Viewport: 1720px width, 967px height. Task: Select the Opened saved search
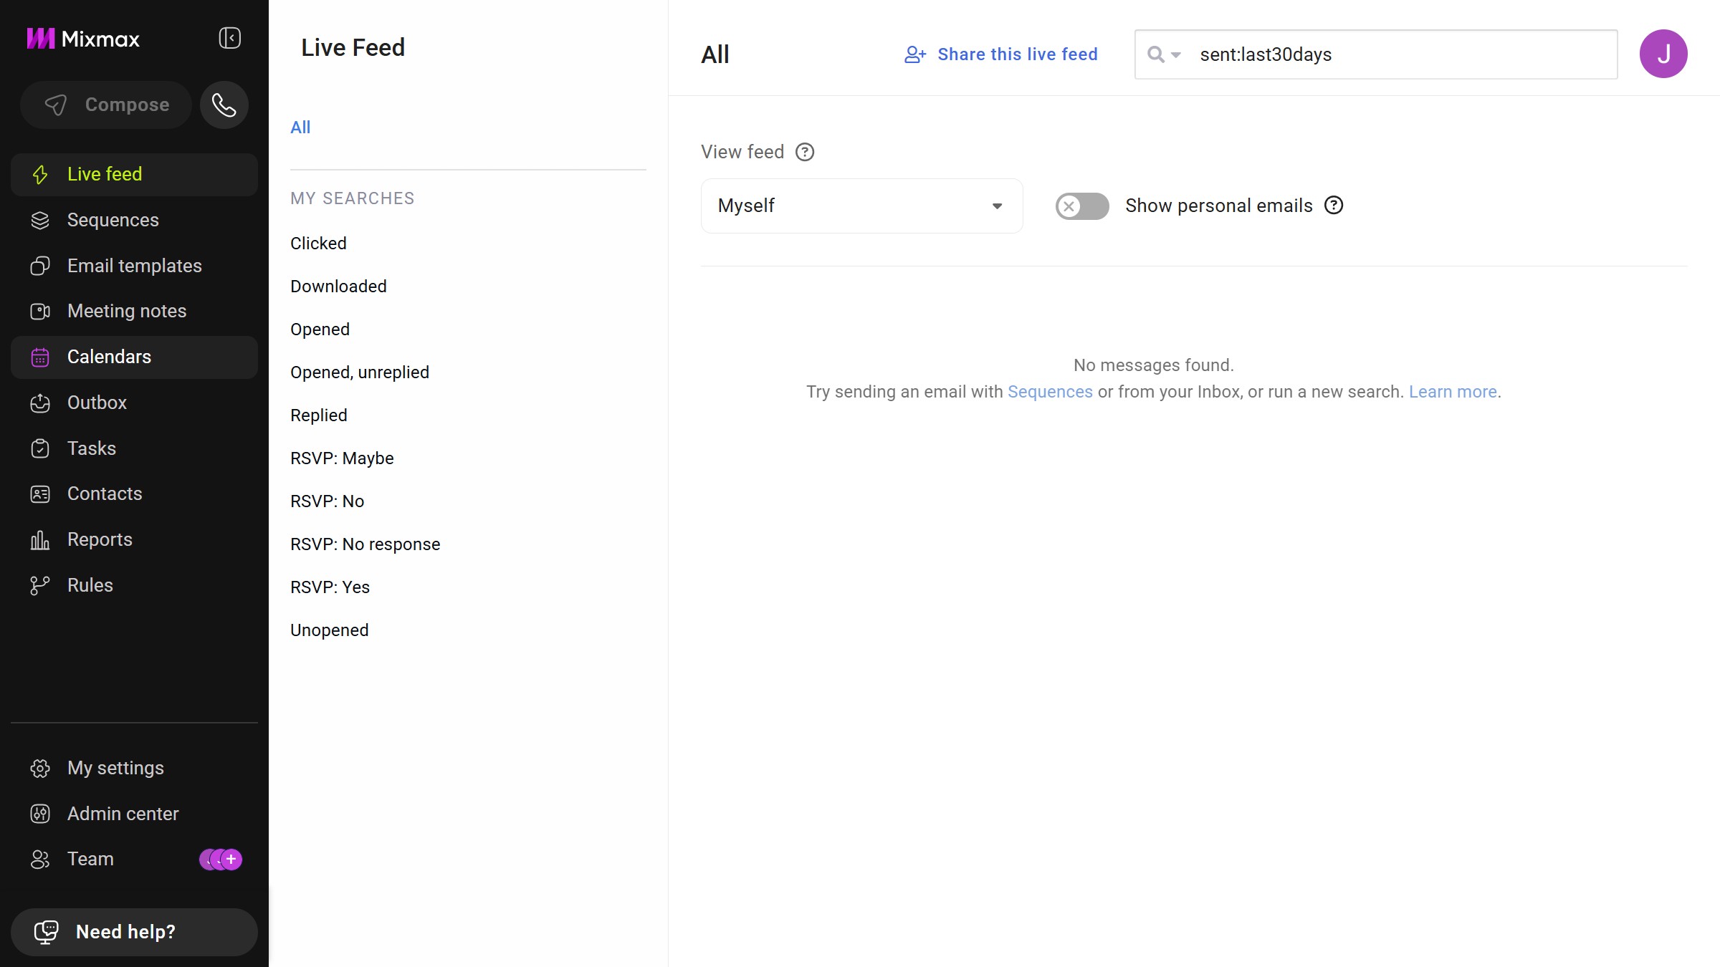click(320, 329)
